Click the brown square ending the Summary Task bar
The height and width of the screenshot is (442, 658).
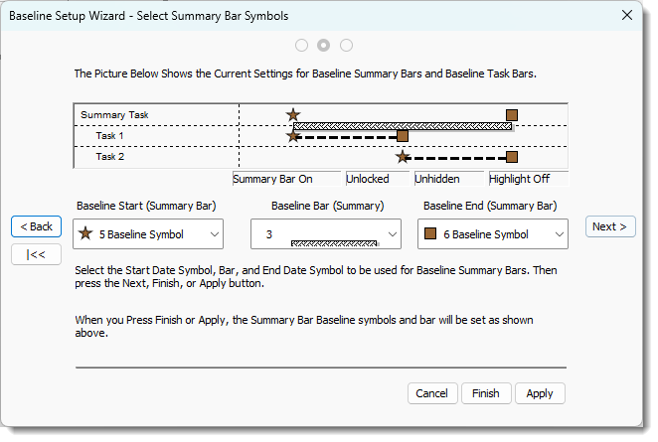coord(512,115)
